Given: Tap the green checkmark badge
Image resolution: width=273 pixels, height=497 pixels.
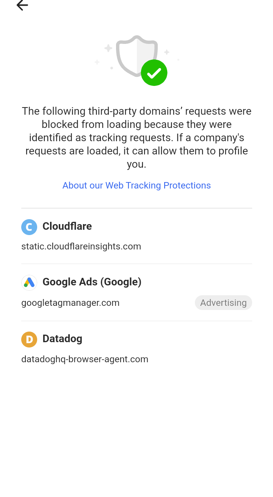Looking at the screenshot, I should pos(154,73).
